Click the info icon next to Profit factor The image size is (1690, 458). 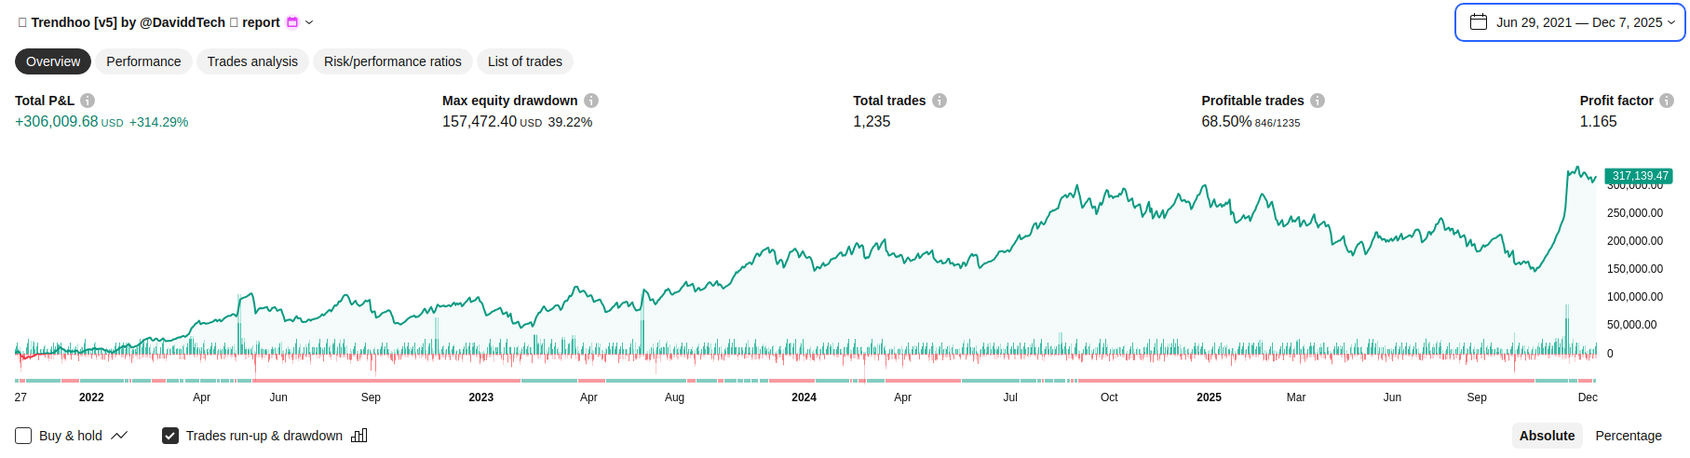click(x=1667, y=101)
